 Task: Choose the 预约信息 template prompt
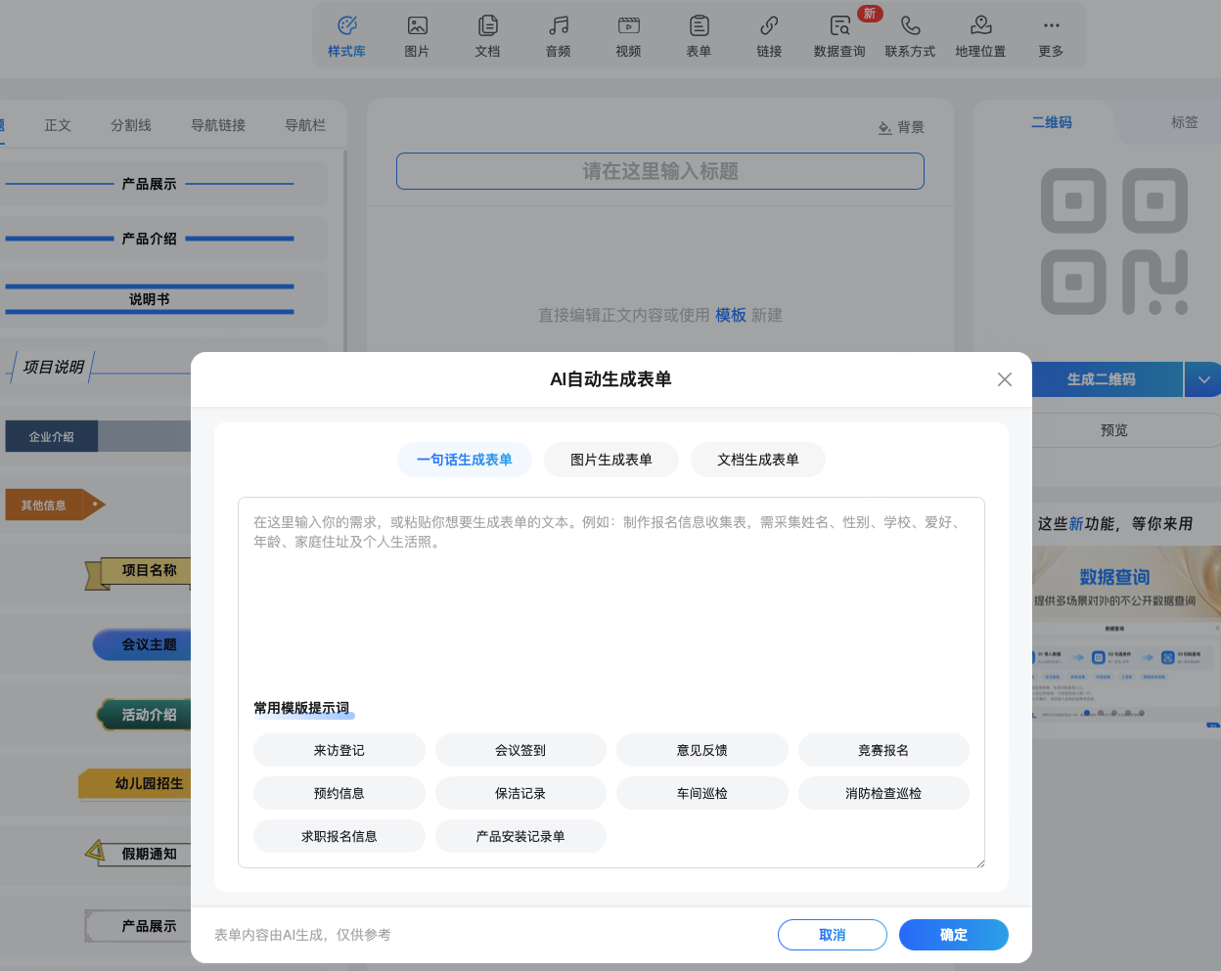[339, 793]
